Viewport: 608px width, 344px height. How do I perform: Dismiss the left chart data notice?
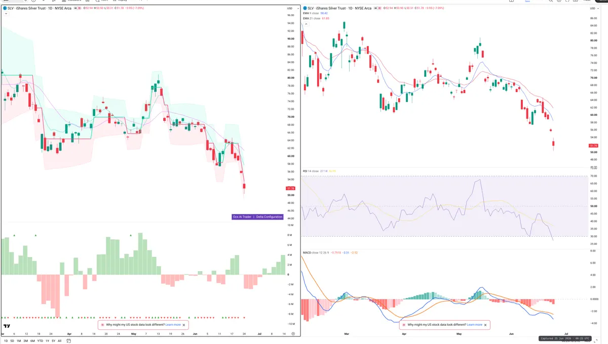tap(184, 324)
